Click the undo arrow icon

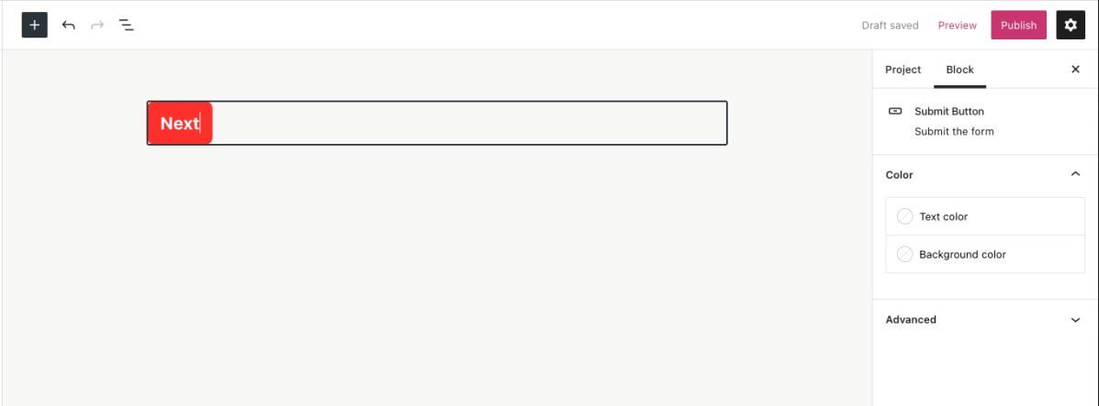68,25
